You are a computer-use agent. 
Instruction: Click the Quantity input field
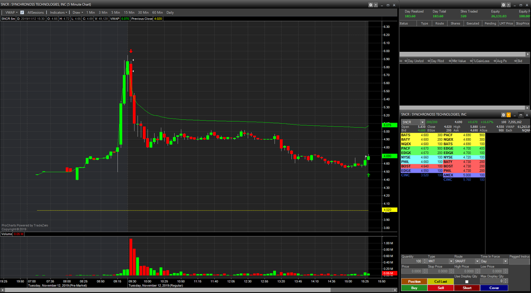click(x=412, y=261)
